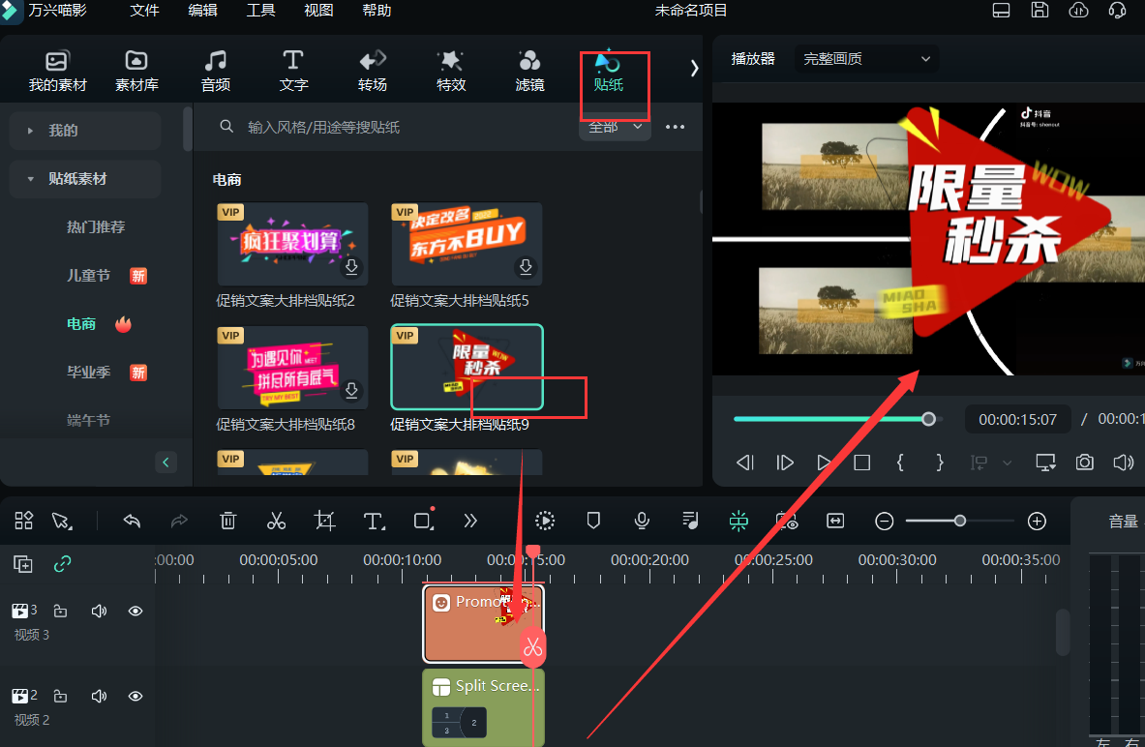1145x747 pixels.
Task: Open the player volume speaker icon
Action: tap(1123, 463)
